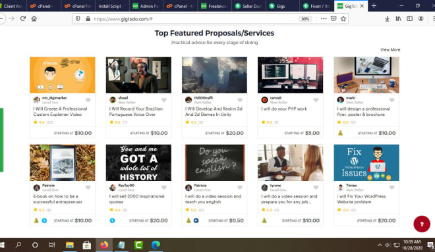The image size is (435, 252).
Task: Click video badge icon on english session card
Action: (196, 220)
